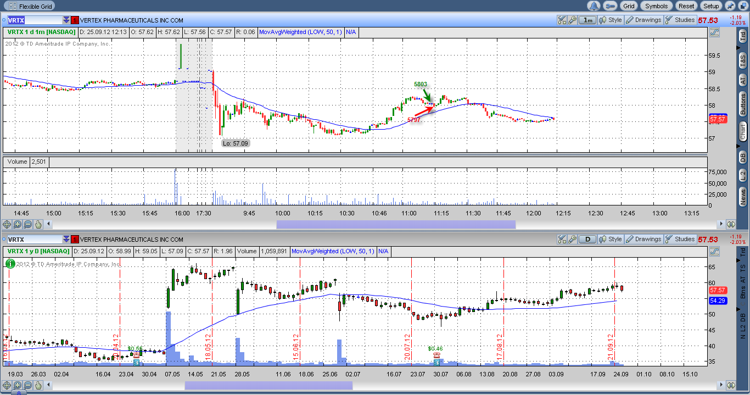Click zoom out magnifier below upper chart
The height and width of the screenshot is (395, 750).
[27, 224]
